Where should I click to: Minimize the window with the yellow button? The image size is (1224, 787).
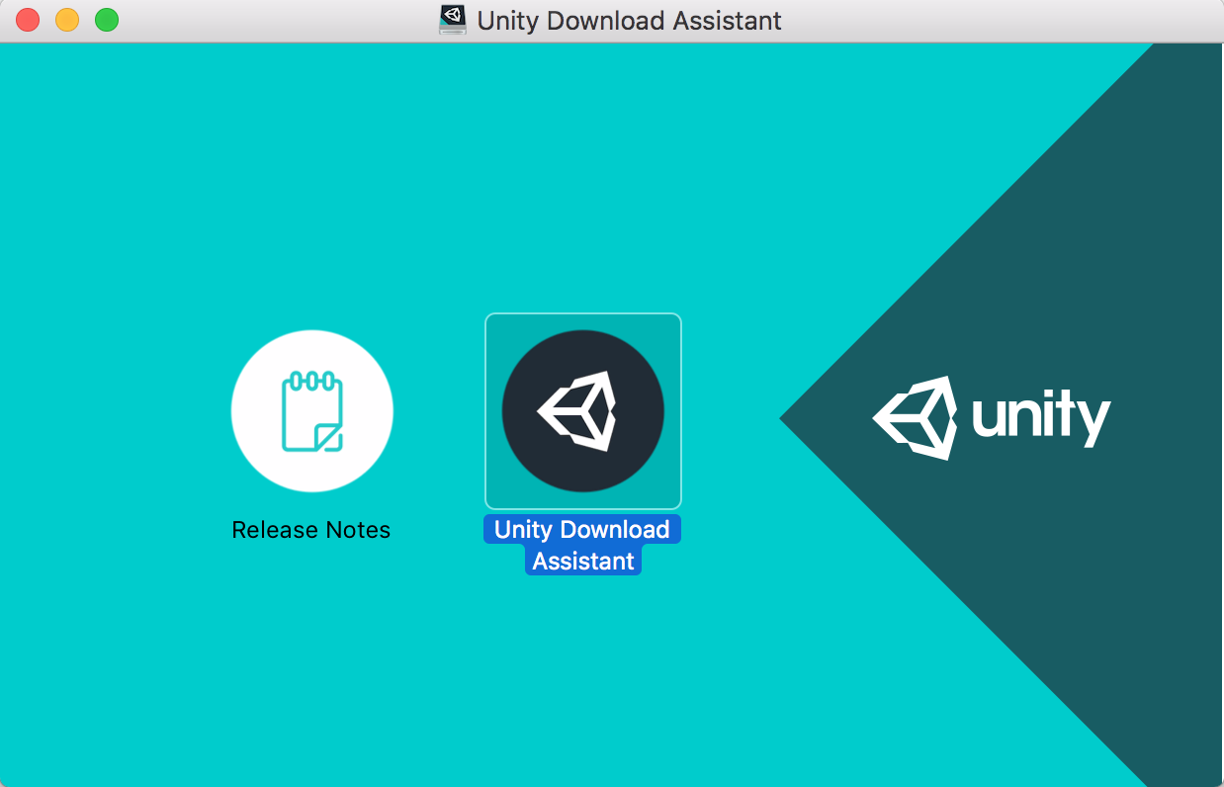point(67,20)
